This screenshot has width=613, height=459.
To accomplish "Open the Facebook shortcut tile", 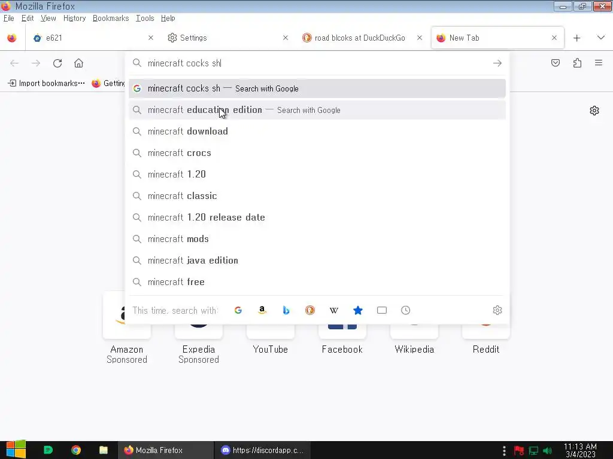I will (x=342, y=339).
